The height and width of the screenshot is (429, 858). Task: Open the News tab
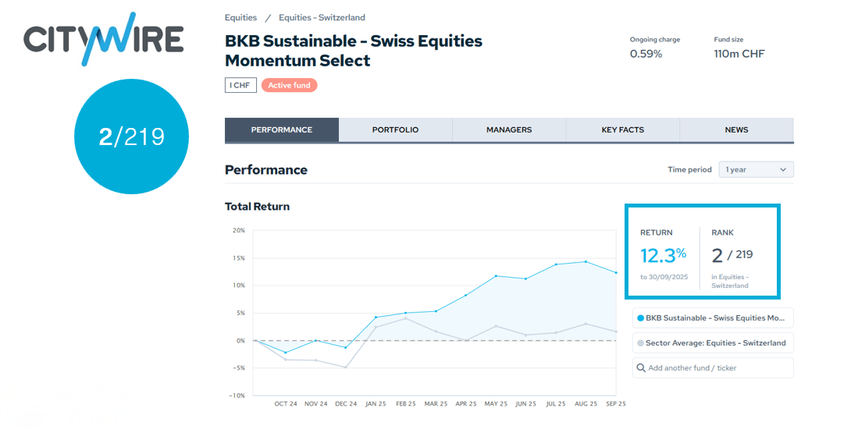click(x=736, y=129)
